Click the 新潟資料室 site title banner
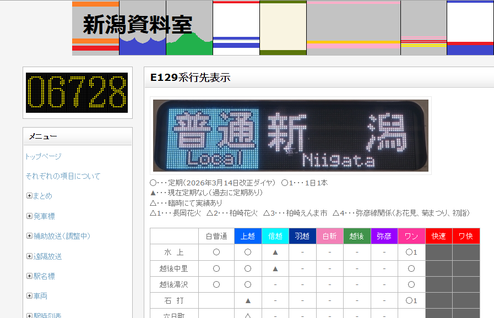The height and width of the screenshot is (318, 494). (x=137, y=25)
